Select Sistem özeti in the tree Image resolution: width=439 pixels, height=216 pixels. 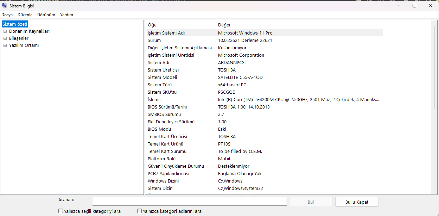coord(15,24)
